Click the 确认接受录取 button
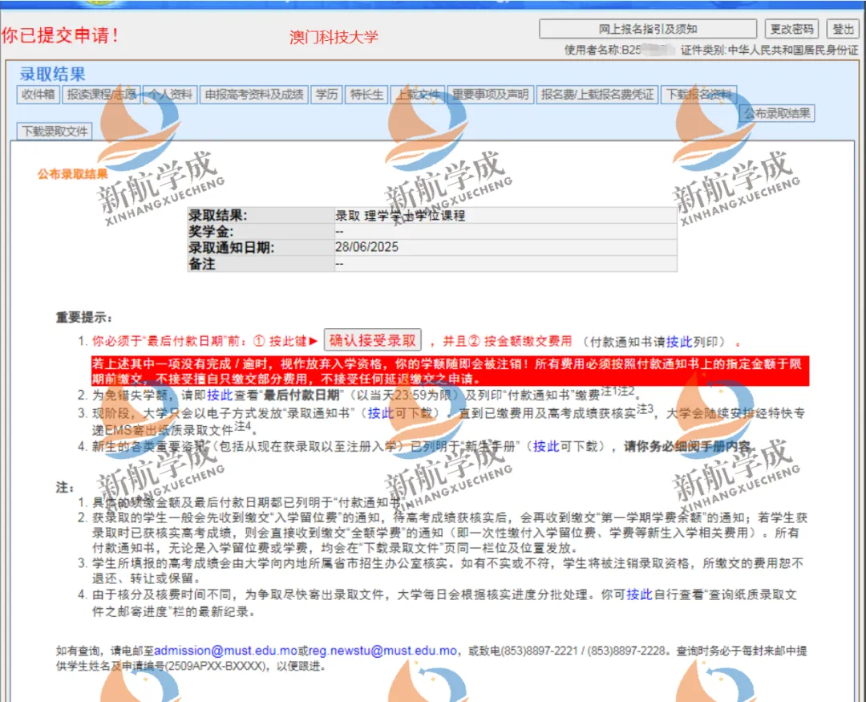The image size is (866, 702). (x=373, y=340)
